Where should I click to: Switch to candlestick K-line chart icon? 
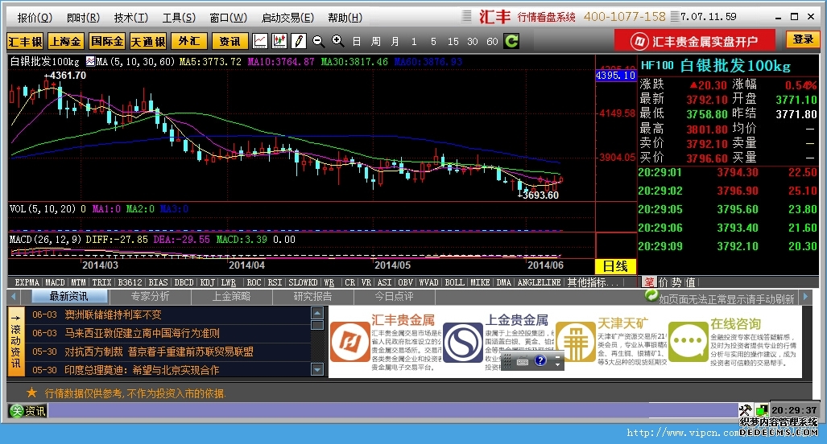point(279,41)
